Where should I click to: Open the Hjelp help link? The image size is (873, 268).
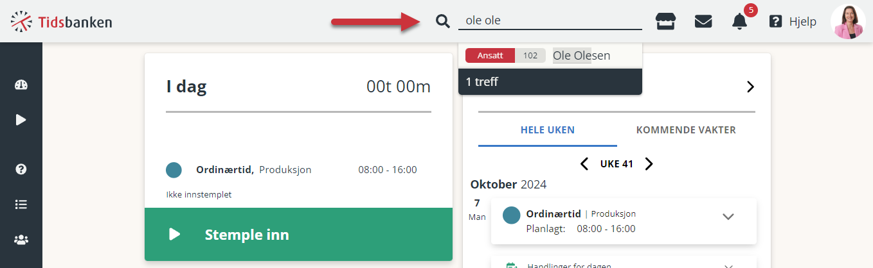click(x=793, y=22)
